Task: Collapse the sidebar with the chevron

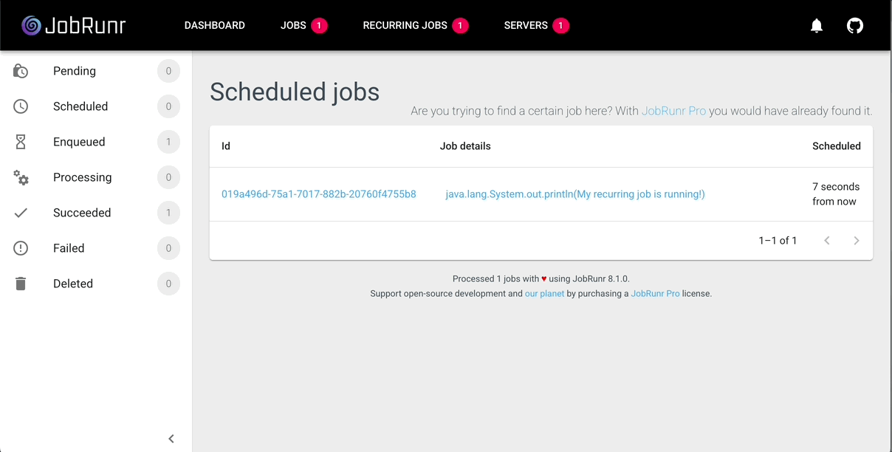Action: (x=171, y=439)
